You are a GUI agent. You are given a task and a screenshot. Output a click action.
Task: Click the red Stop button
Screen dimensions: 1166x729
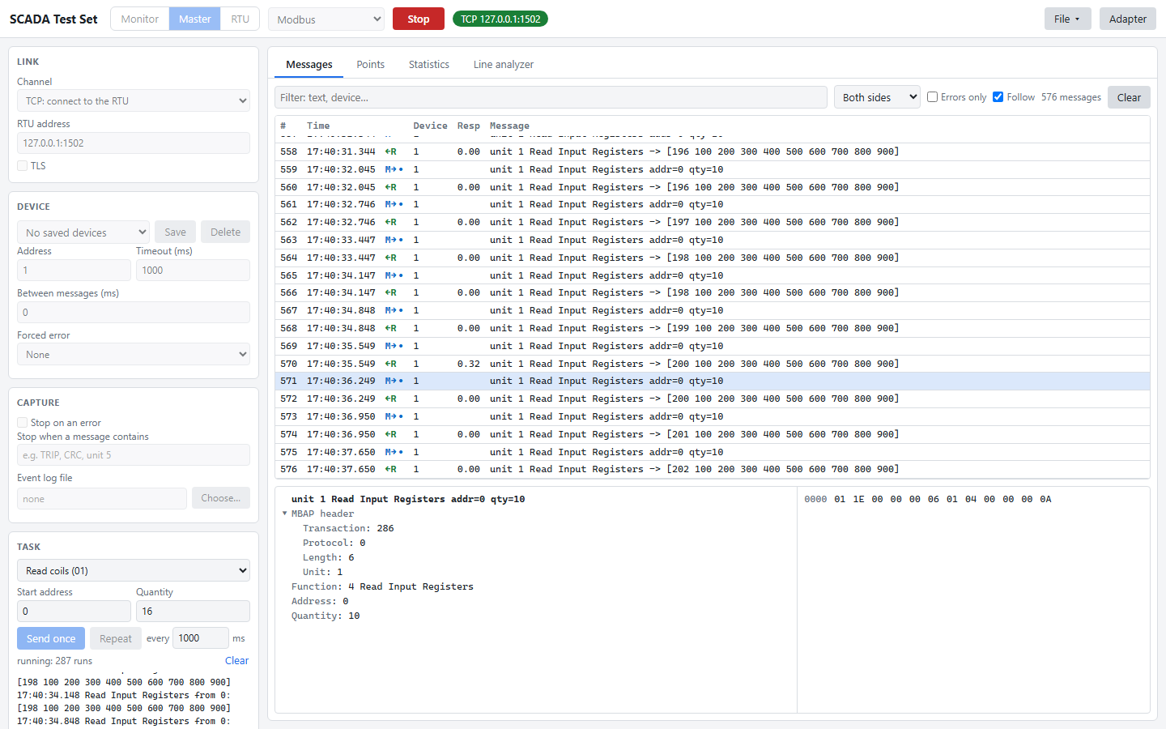tap(419, 19)
